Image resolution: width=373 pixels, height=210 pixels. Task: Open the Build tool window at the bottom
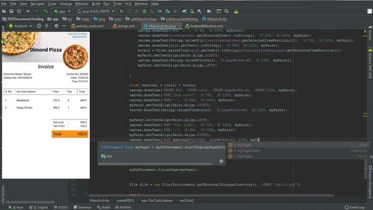point(103,208)
